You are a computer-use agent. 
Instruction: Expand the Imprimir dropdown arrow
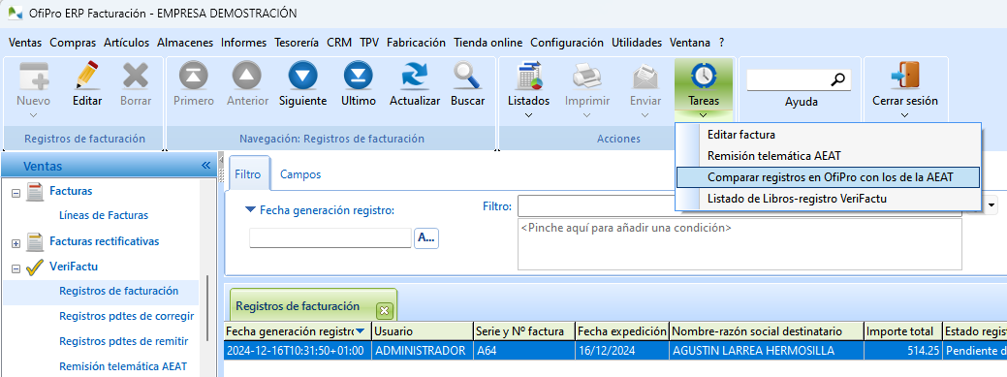pos(586,115)
